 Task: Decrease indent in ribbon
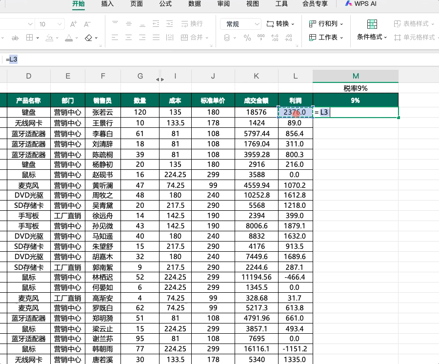[156, 24]
